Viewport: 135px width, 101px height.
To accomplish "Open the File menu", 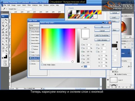I will click(x=5, y=5).
